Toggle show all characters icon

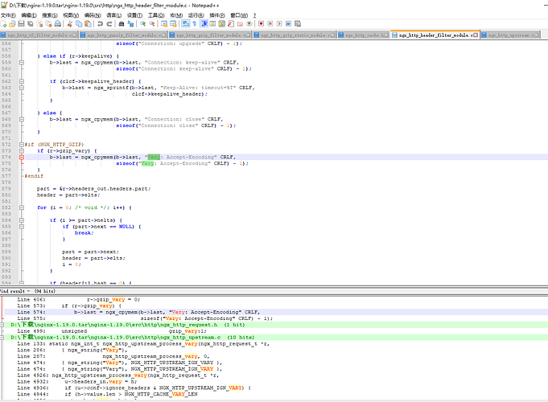(195, 24)
